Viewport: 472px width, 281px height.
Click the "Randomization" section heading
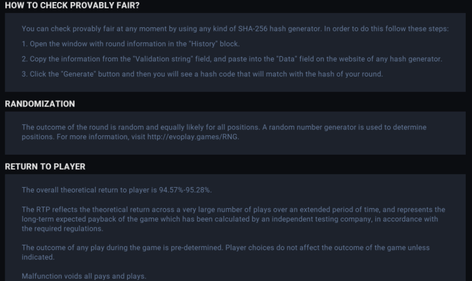point(40,104)
